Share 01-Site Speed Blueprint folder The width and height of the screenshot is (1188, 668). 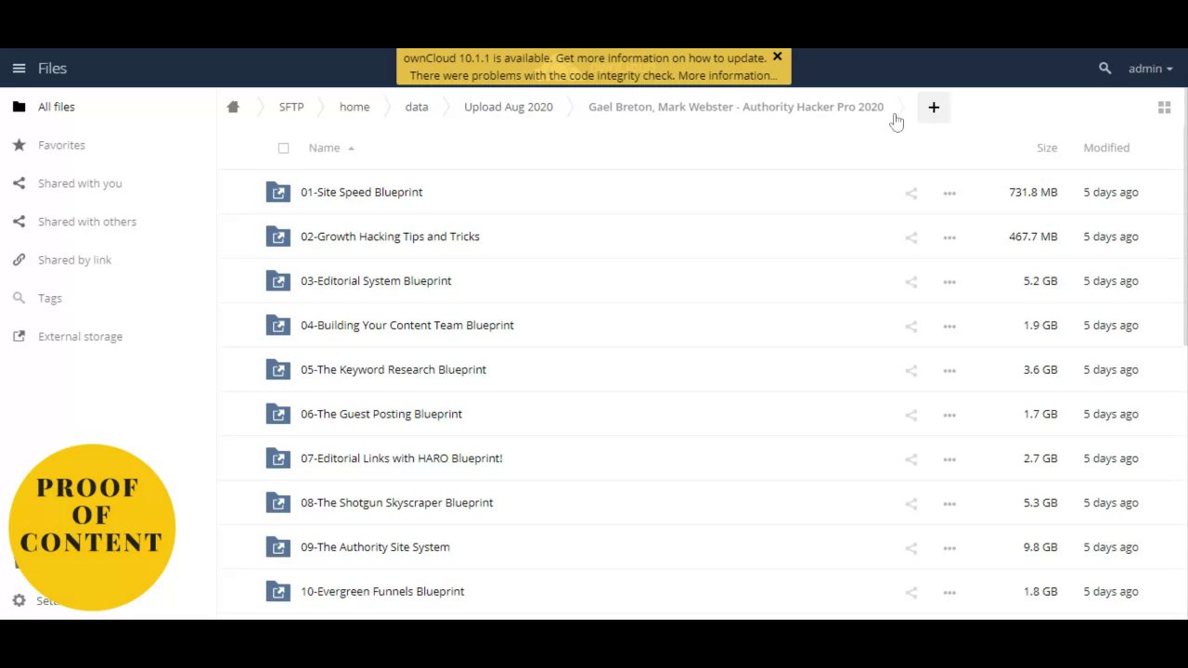911,193
